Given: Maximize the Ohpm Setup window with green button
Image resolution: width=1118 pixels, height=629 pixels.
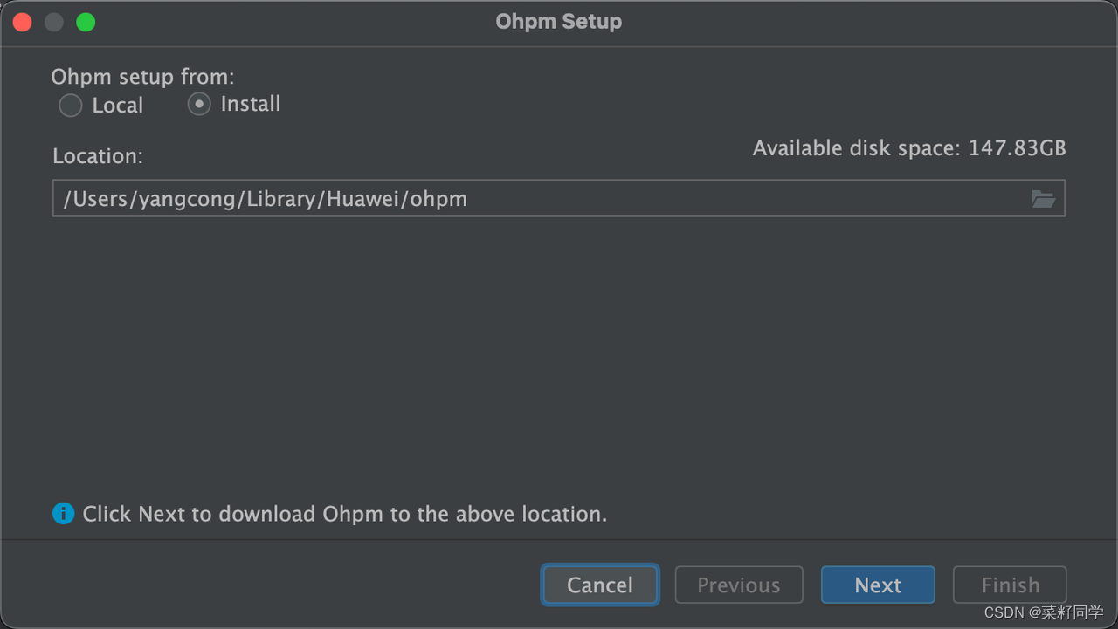Looking at the screenshot, I should [86, 22].
